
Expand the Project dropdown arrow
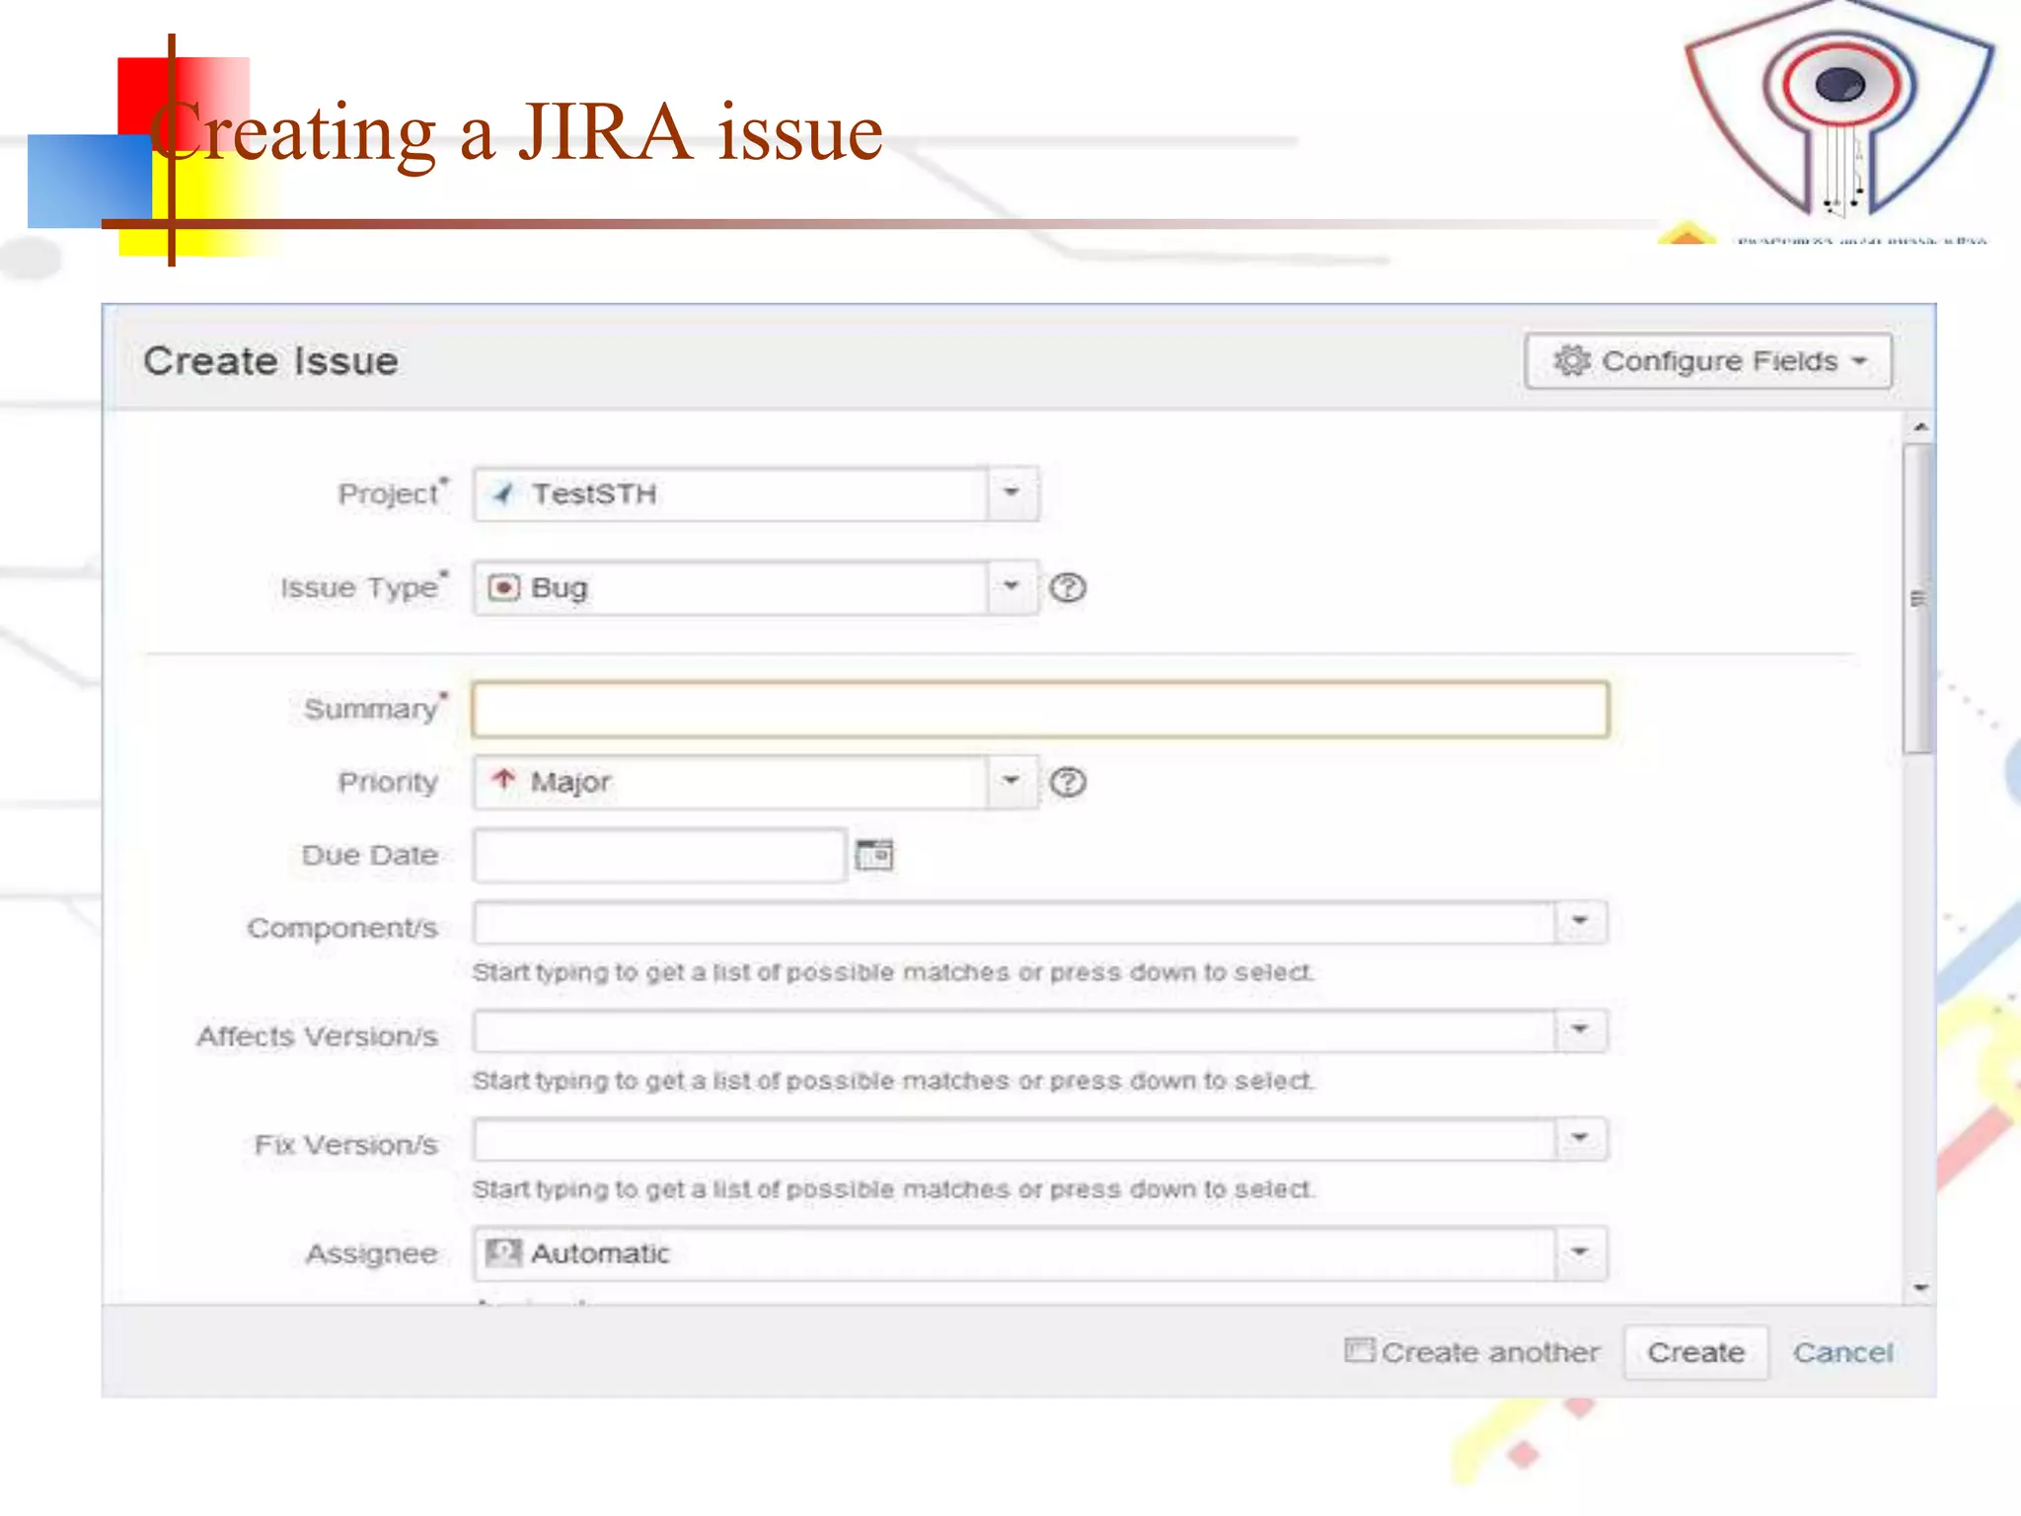[1011, 493]
